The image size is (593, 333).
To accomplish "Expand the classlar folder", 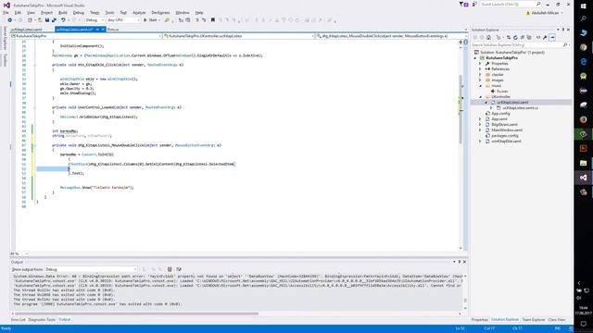I will (x=481, y=75).
